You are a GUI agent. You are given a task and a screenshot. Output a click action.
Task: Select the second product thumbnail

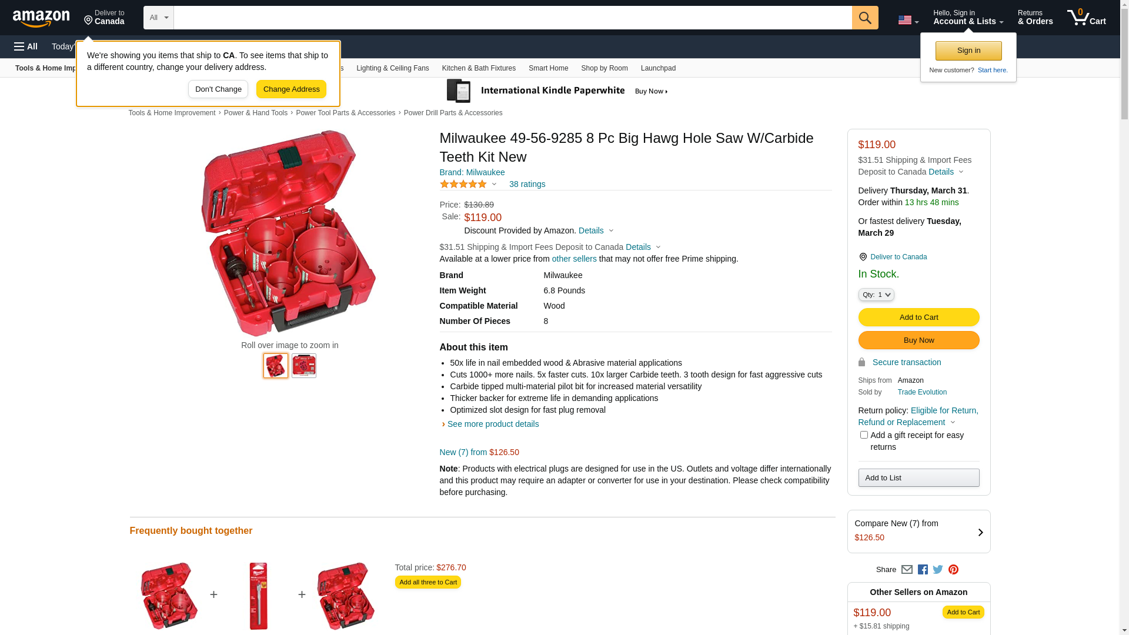pyautogui.click(x=304, y=366)
